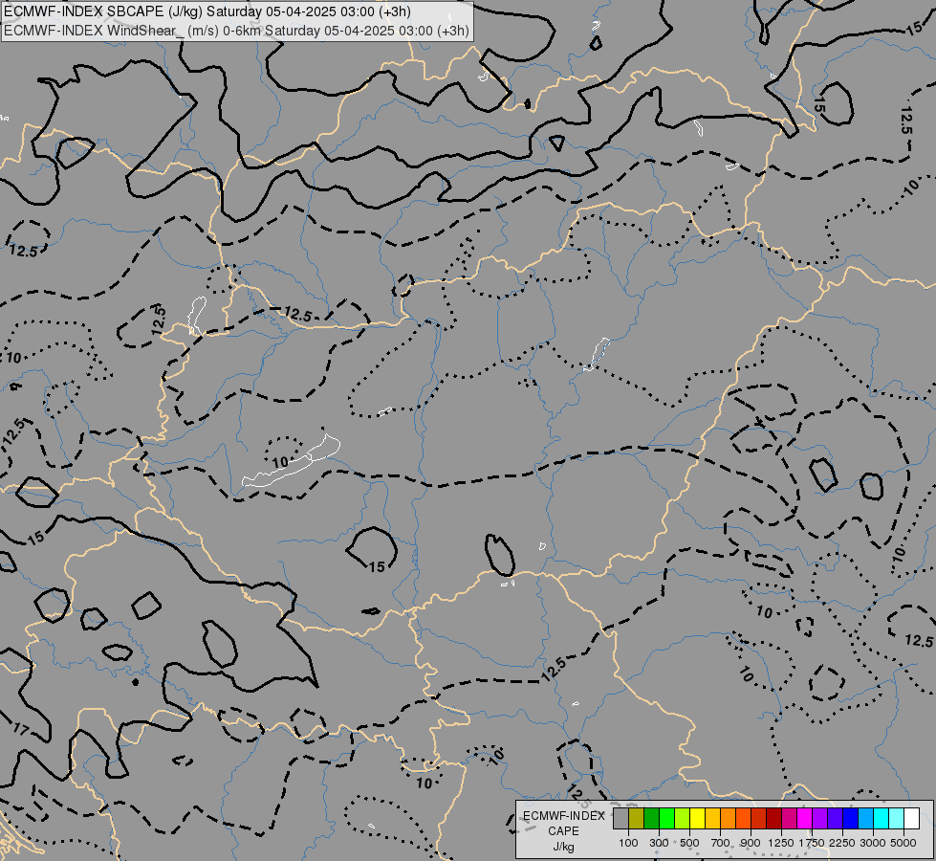Image resolution: width=936 pixels, height=861 pixels.
Task: Click the WindShear 0-6km title line
Action: 236,31
